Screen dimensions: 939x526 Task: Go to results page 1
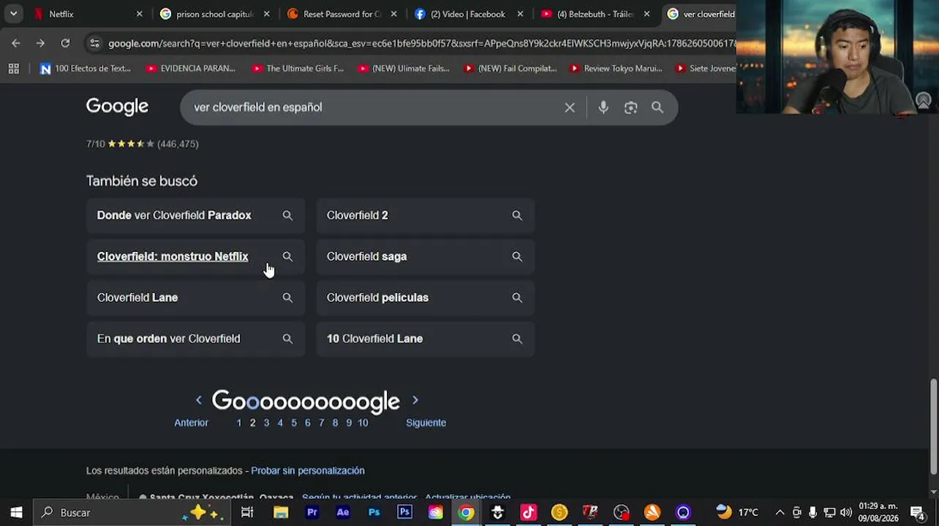238,423
